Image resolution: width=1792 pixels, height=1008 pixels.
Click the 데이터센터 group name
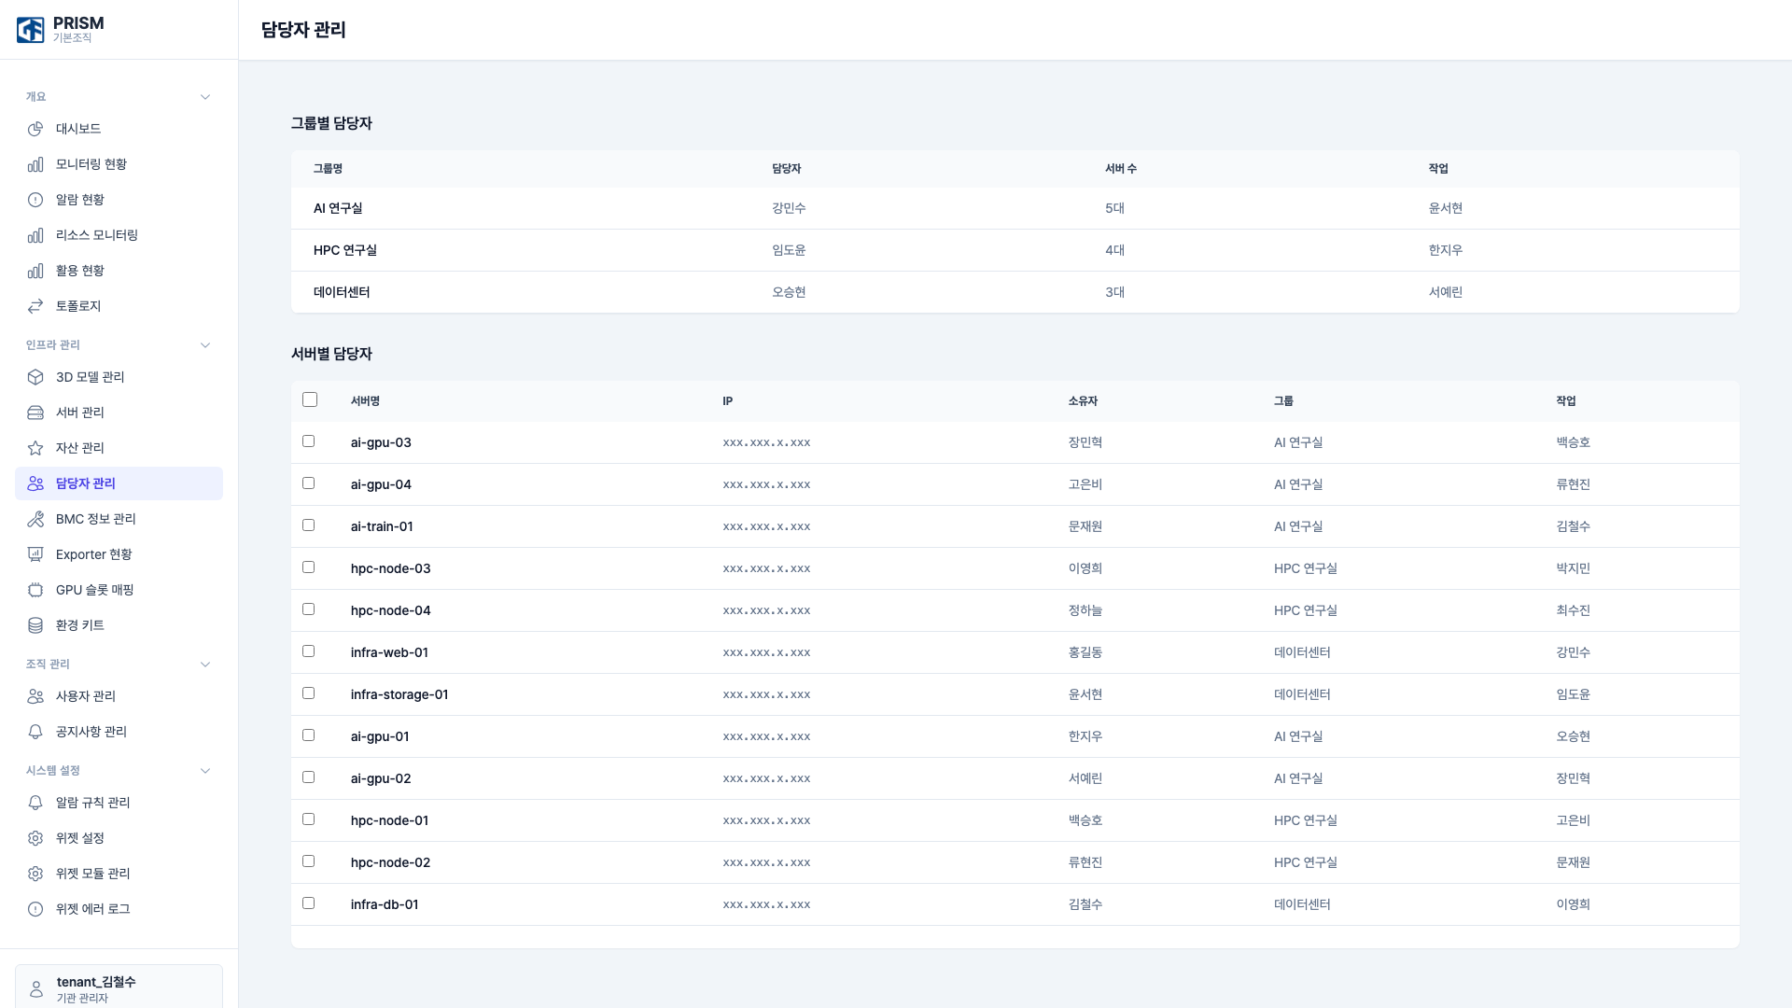point(342,292)
